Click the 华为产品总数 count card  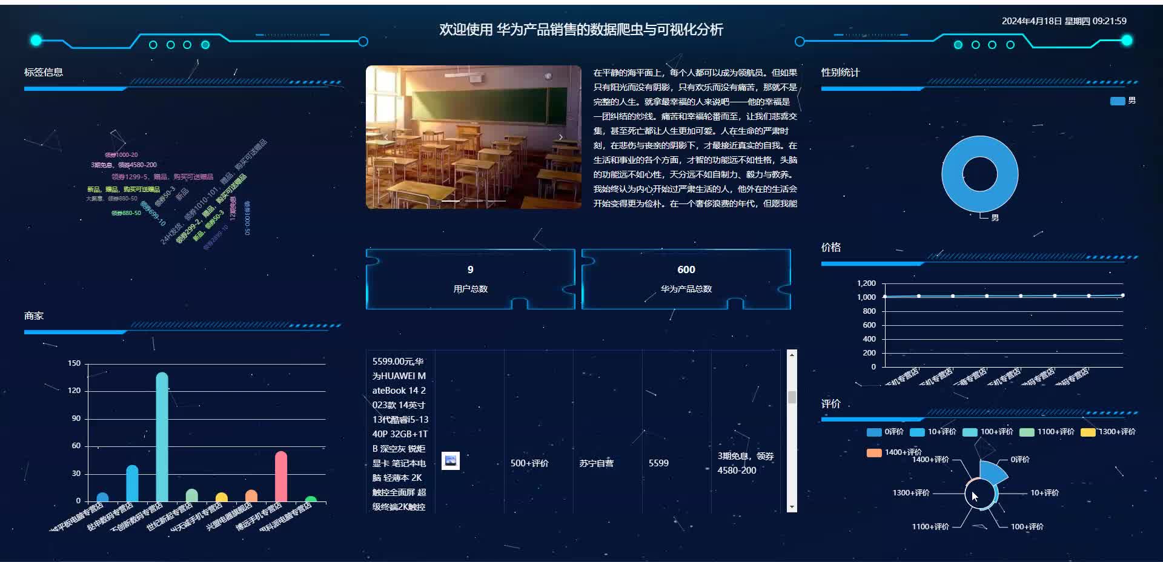686,279
